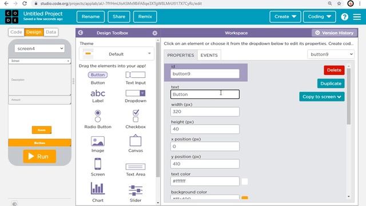Select the Checkbox element icon

(x=136, y=116)
